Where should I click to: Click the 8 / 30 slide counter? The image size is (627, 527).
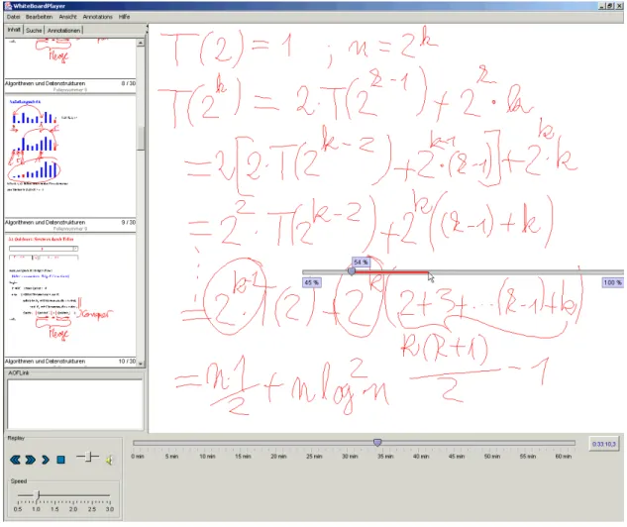(129, 83)
